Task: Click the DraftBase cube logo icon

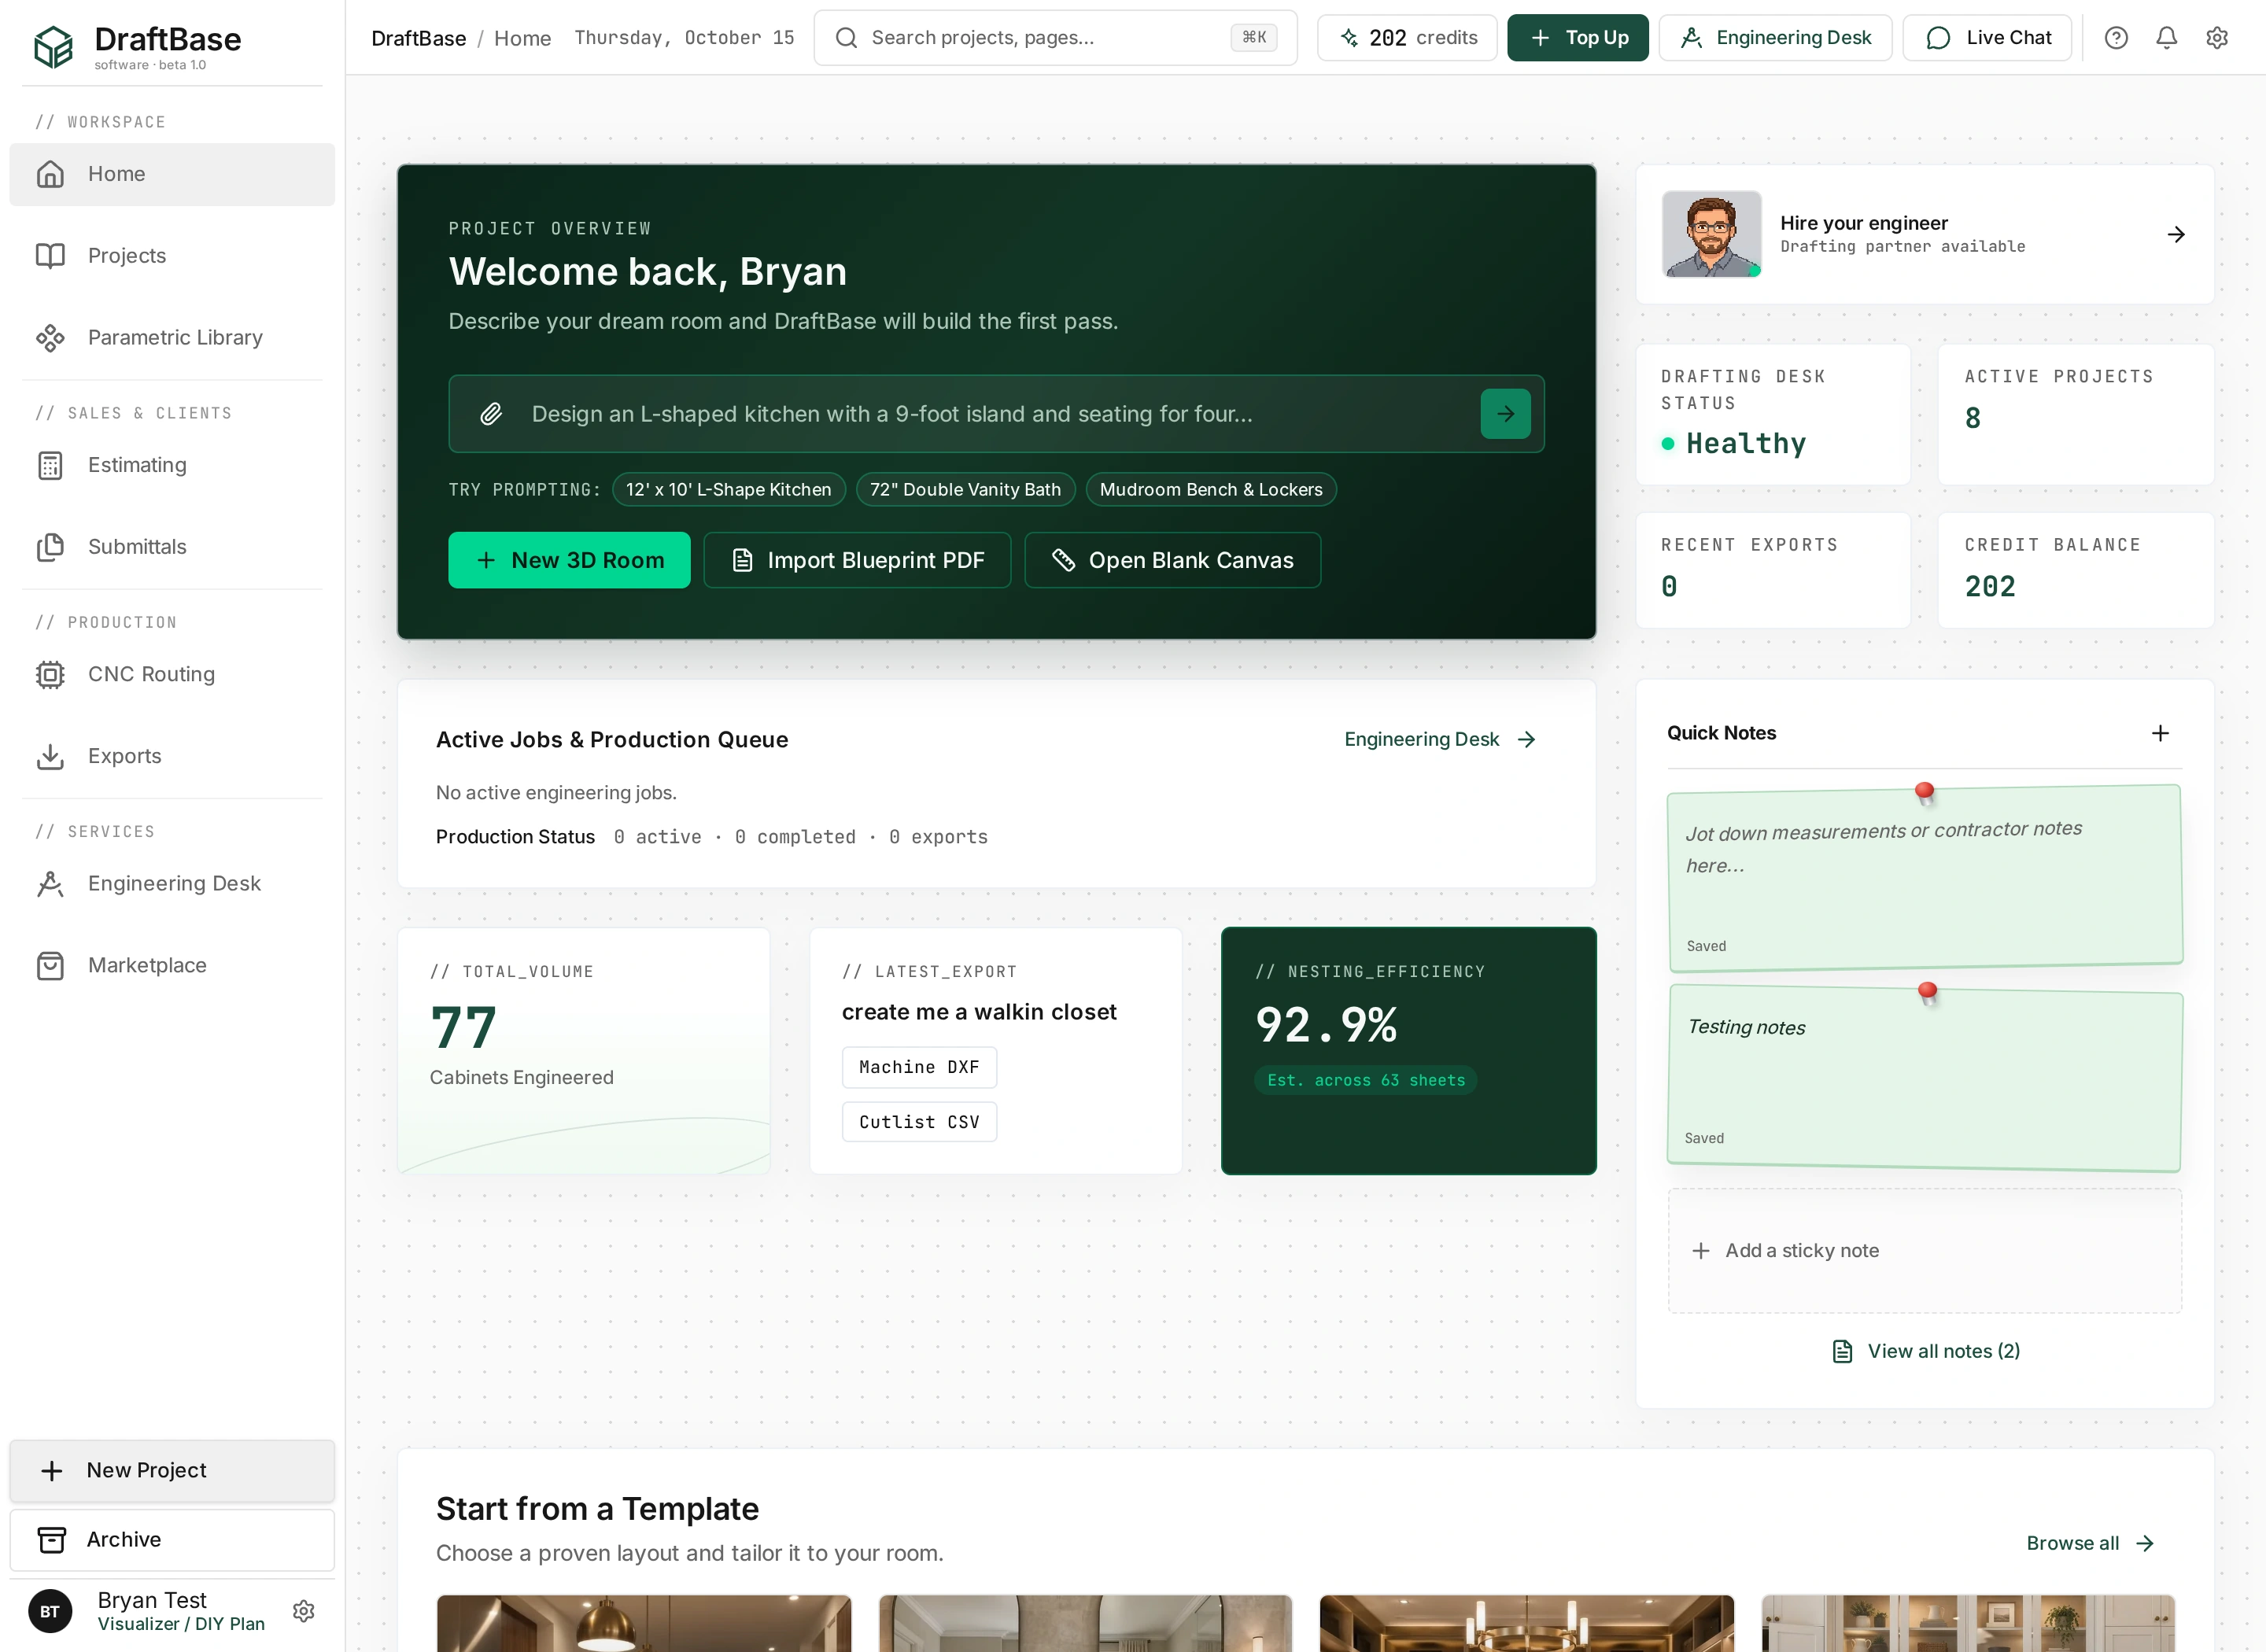Action: [x=53, y=46]
